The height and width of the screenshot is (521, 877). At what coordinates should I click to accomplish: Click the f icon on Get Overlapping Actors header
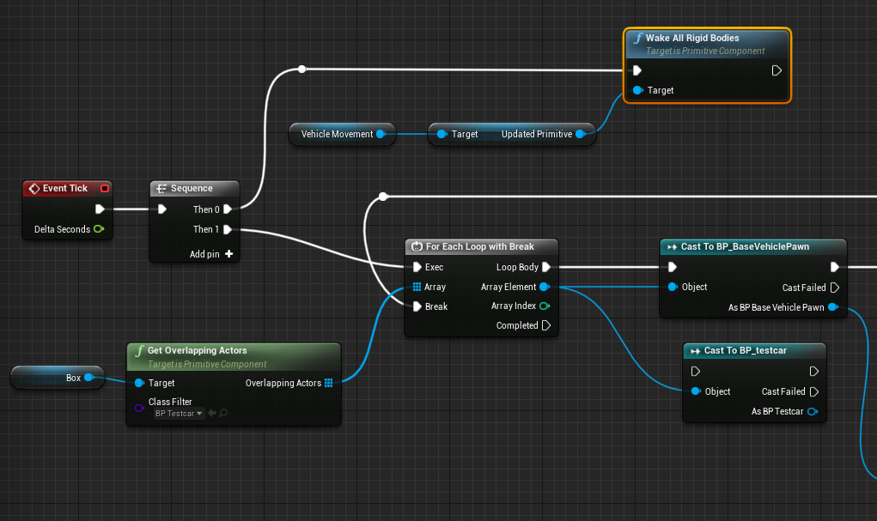139,350
